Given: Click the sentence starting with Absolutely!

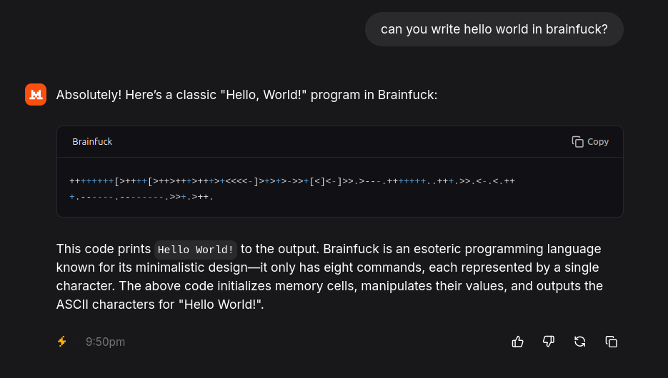Looking at the screenshot, I should pyautogui.click(x=246, y=95).
